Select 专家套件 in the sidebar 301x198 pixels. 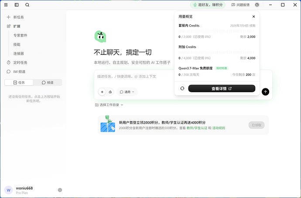(20, 35)
